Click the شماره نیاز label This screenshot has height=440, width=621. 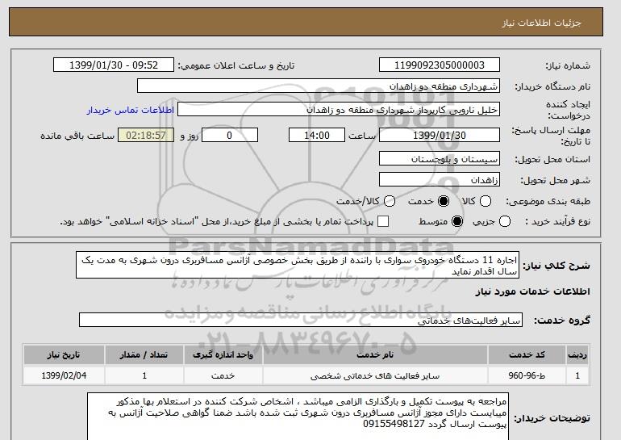[x=568, y=66]
